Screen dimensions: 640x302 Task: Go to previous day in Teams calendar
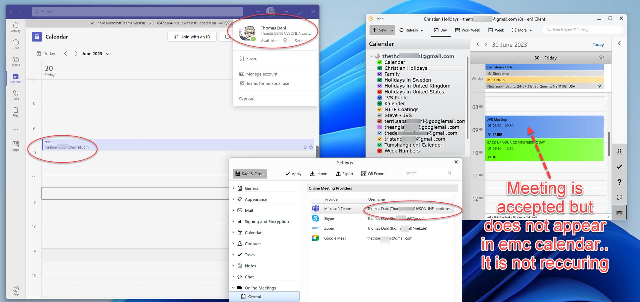66,54
